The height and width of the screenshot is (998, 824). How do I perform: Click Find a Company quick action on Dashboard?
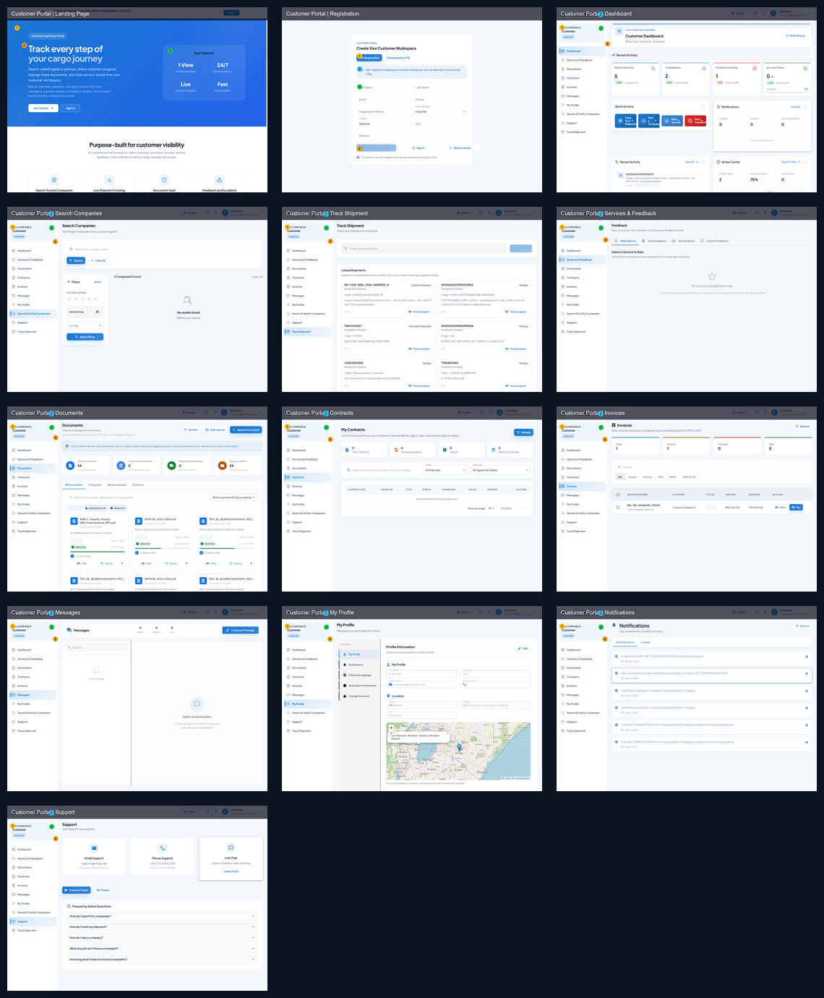[x=649, y=121]
